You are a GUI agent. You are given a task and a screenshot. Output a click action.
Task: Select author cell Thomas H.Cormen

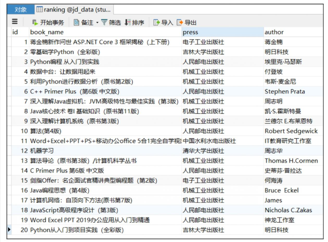[293, 161]
